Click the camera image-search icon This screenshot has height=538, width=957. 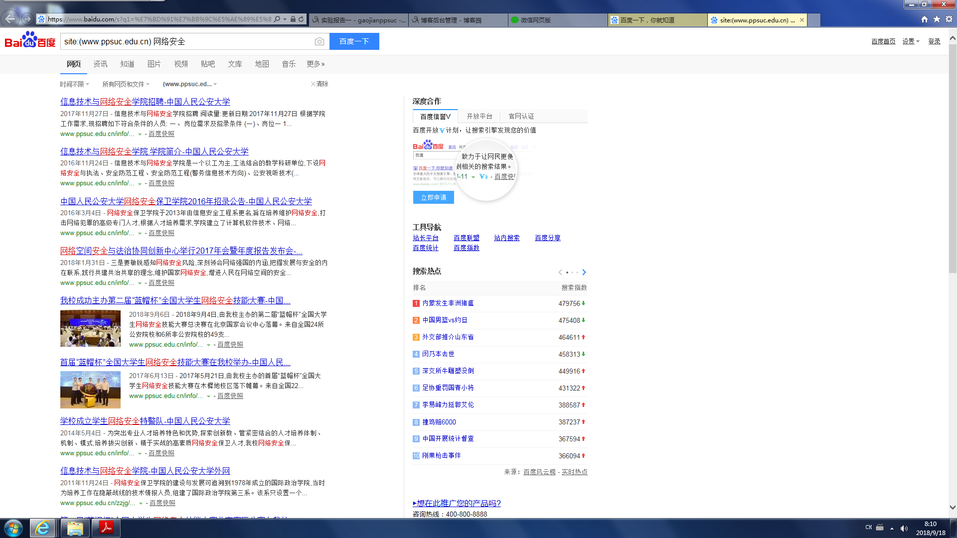click(x=319, y=41)
